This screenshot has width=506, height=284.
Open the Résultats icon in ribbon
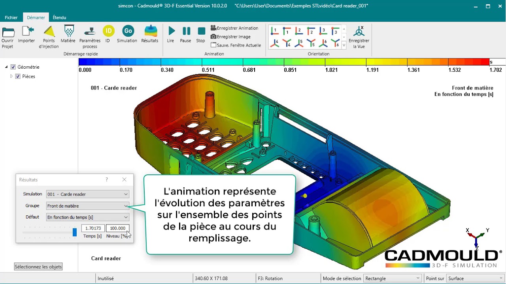click(x=150, y=31)
